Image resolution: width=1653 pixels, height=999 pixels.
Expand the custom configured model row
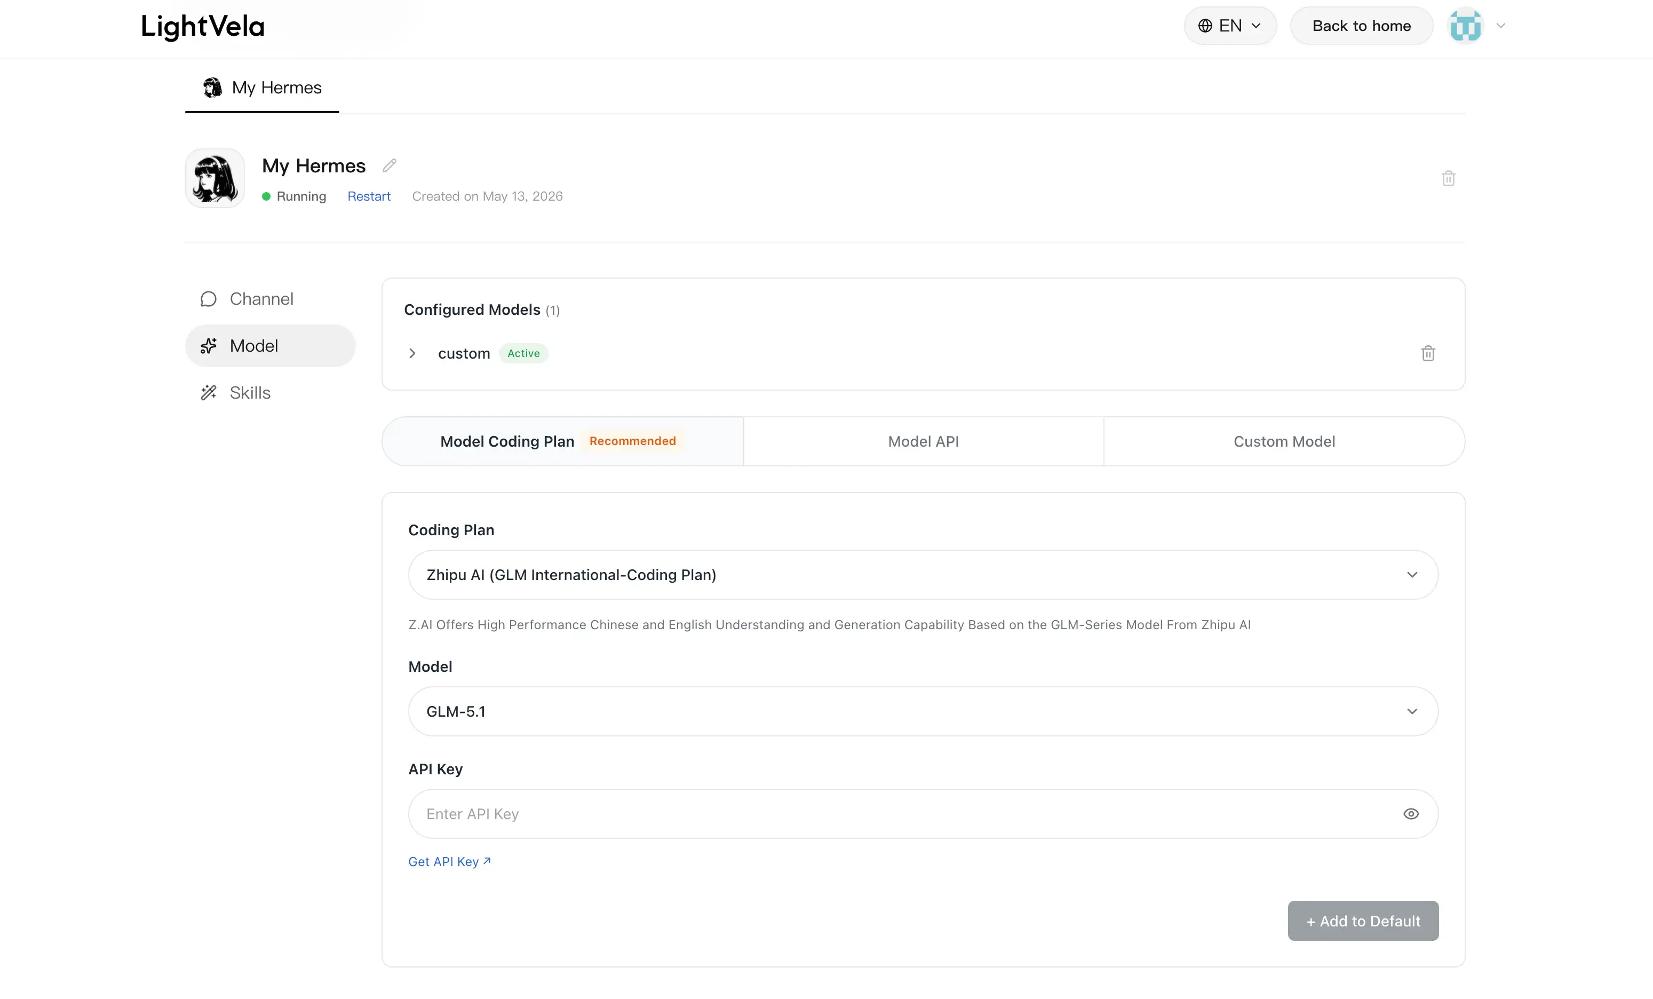click(412, 354)
